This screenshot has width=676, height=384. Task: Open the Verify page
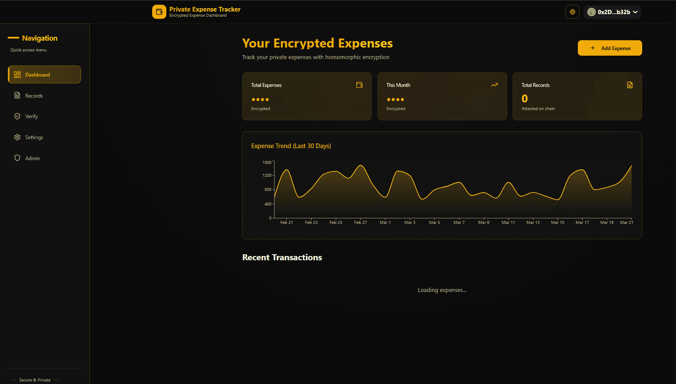[45, 116]
